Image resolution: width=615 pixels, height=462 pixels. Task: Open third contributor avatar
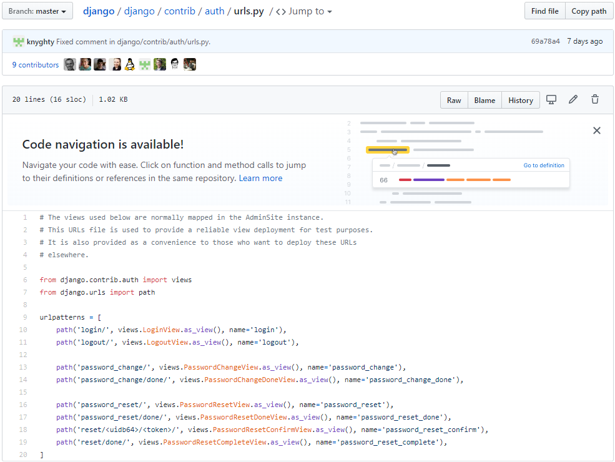[x=100, y=64]
